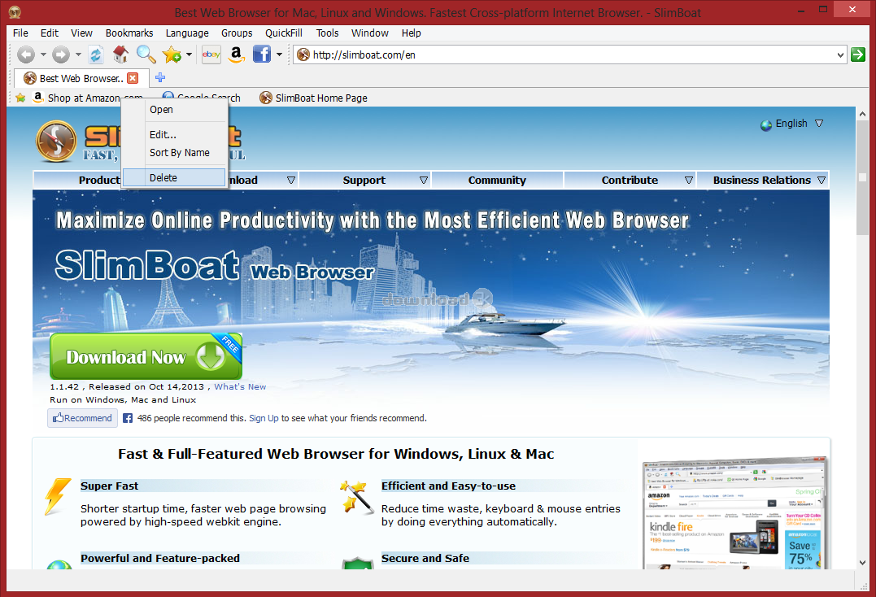Open the QuickFill menu
Viewport: 876px width, 597px height.
284,33
